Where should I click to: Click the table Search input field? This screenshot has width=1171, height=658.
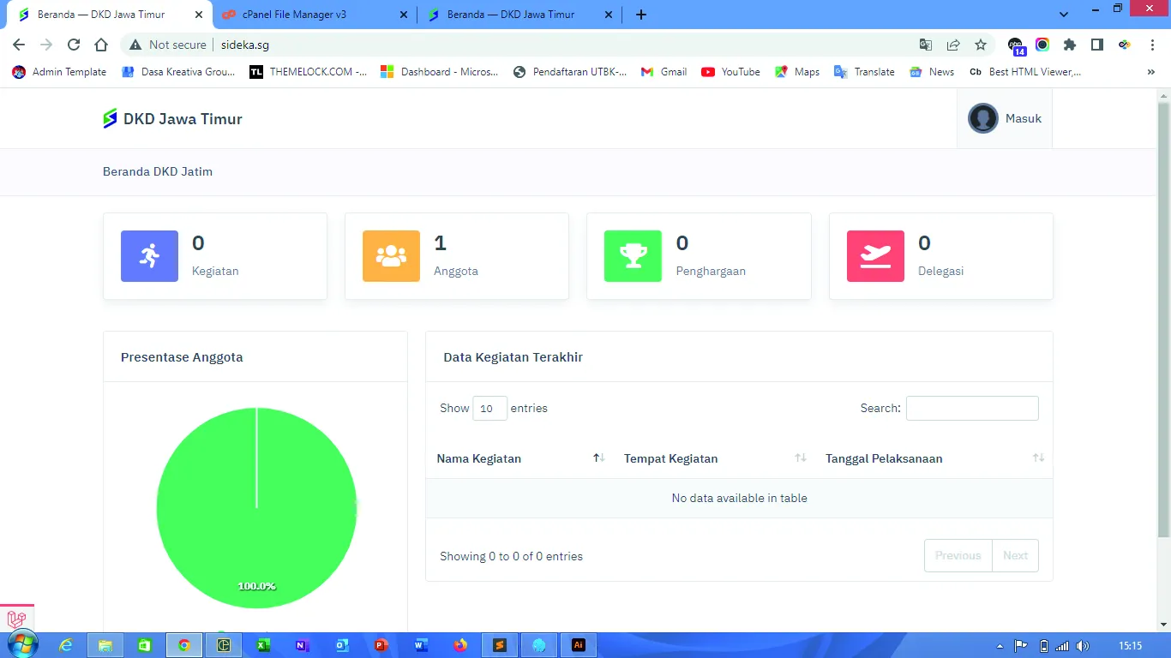coord(972,409)
